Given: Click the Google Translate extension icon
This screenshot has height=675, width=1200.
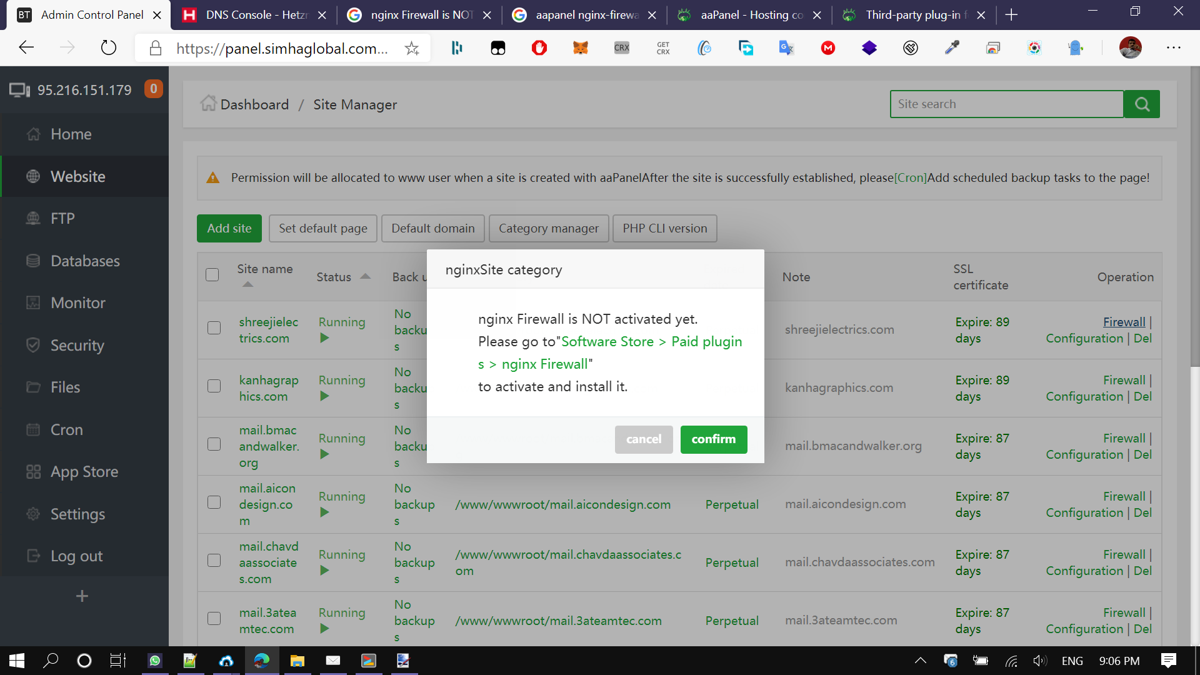Looking at the screenshot, I should 786,47.
